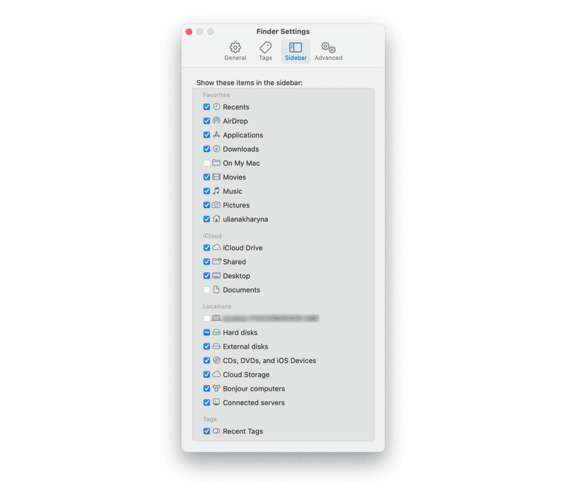Click the CDs, DVDs, and iOS Devices label
The image size is (566, 488).
(270, 361)
